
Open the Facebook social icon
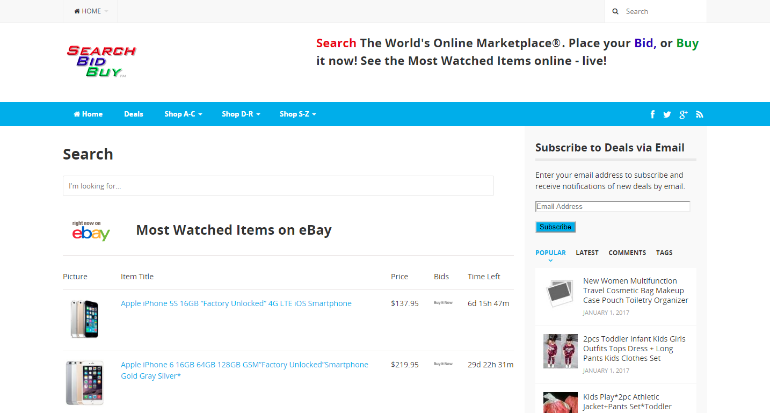pos(652,114)
